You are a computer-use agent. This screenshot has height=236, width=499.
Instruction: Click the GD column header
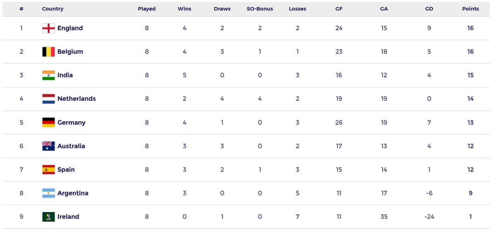(429, 9)
